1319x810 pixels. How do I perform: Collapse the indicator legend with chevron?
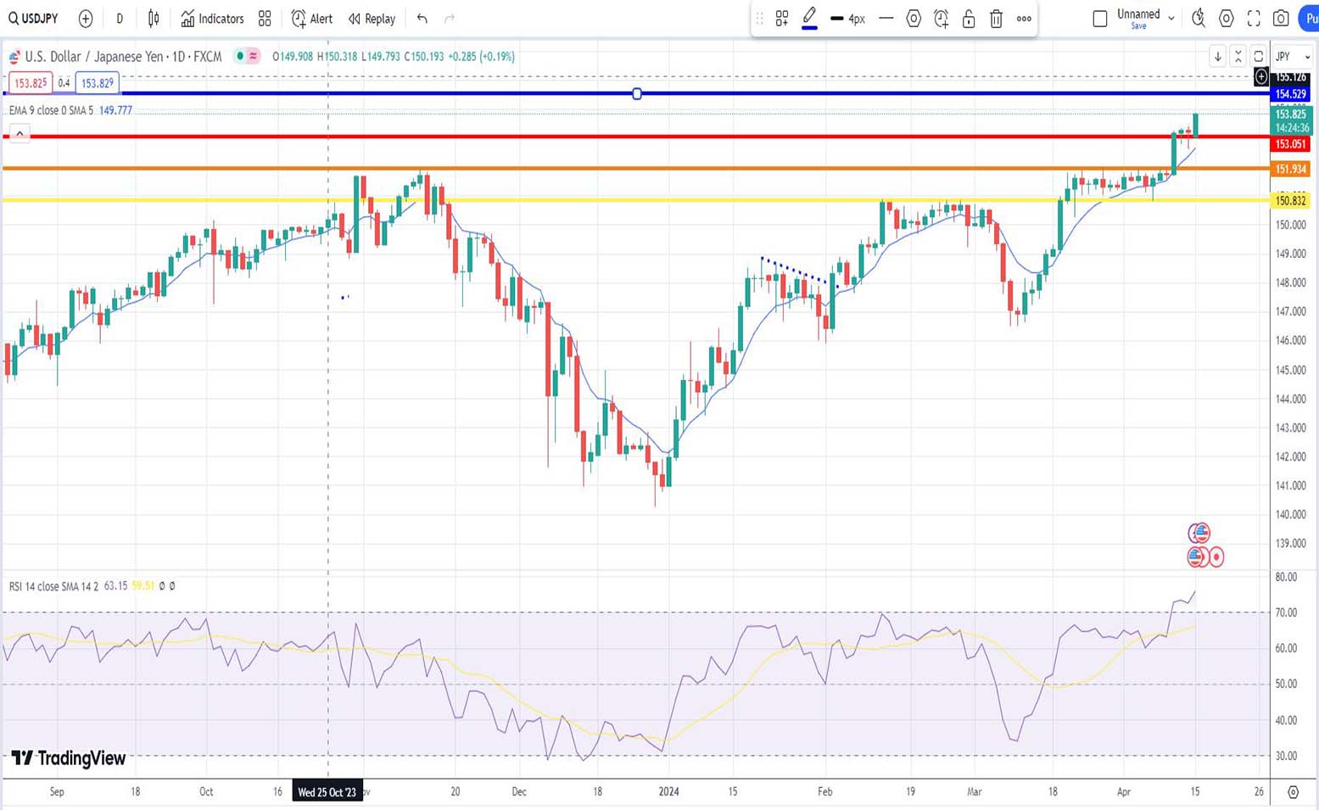tap(20, 133)
